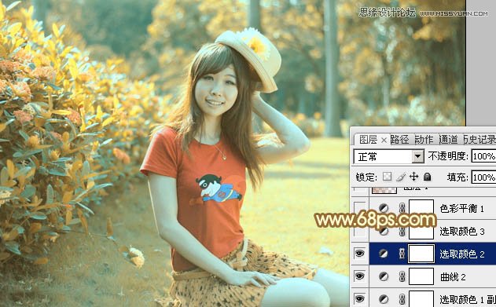Lock layer position with the move icon
The image size is (496, 307).
click(x=413, y=177)
